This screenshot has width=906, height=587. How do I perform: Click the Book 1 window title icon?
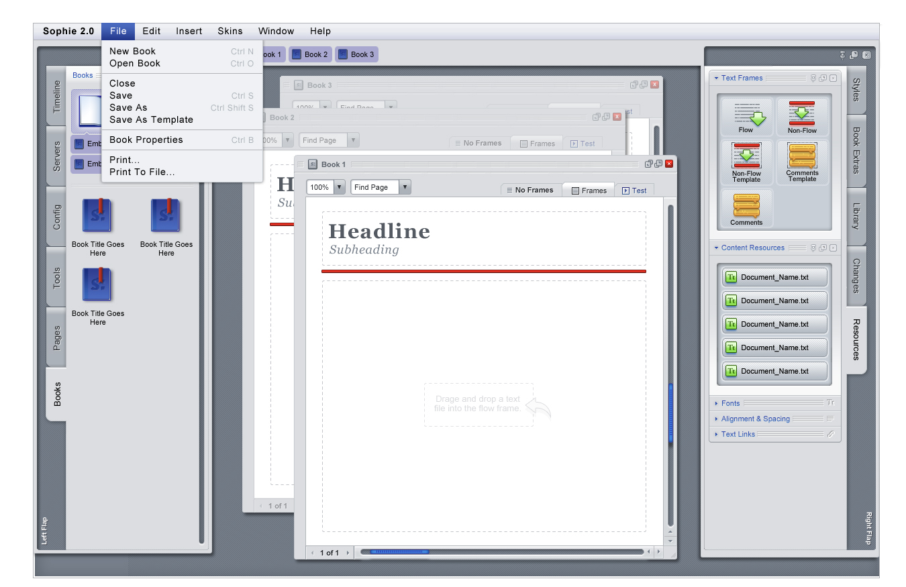(313, 164)
